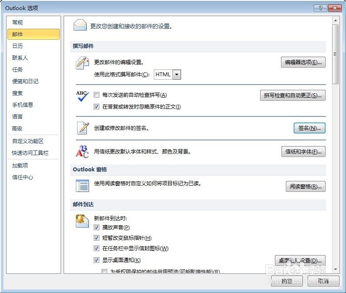Viewport: 346px width, 293px height.
Task: Open 便笺和日记 settings
Action: pyautogui.click(x=34, y=81)
